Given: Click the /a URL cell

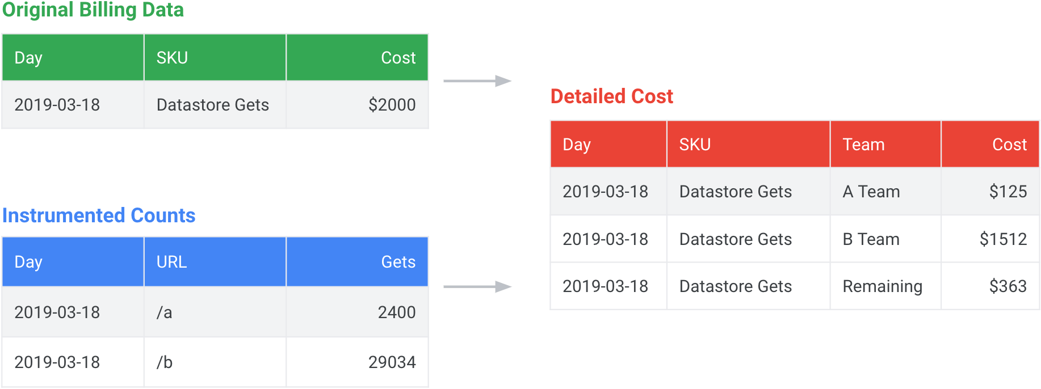Looking at the screenshot, I should [x=164, y=312].
